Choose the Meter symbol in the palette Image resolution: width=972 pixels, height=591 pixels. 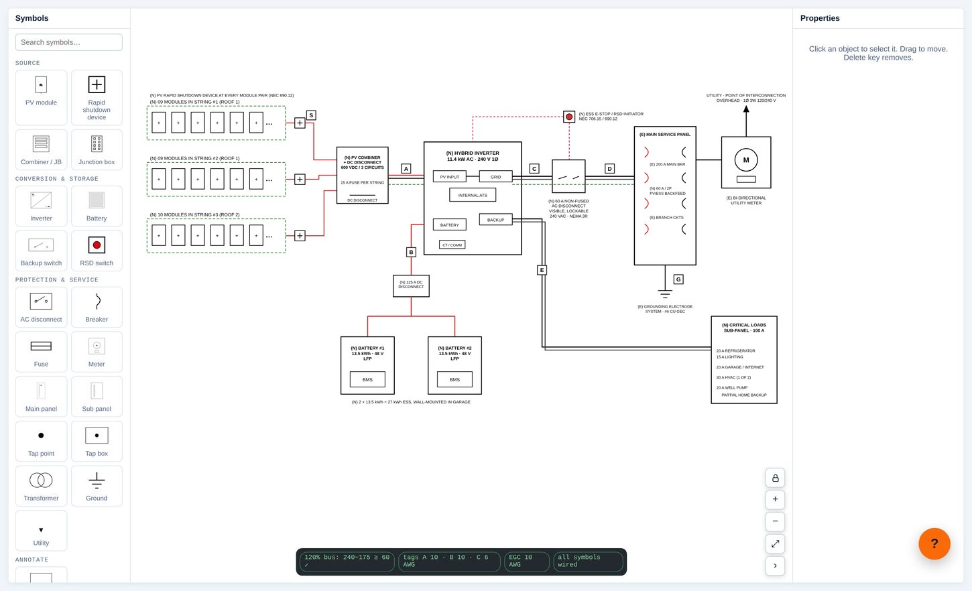[97, 352]
